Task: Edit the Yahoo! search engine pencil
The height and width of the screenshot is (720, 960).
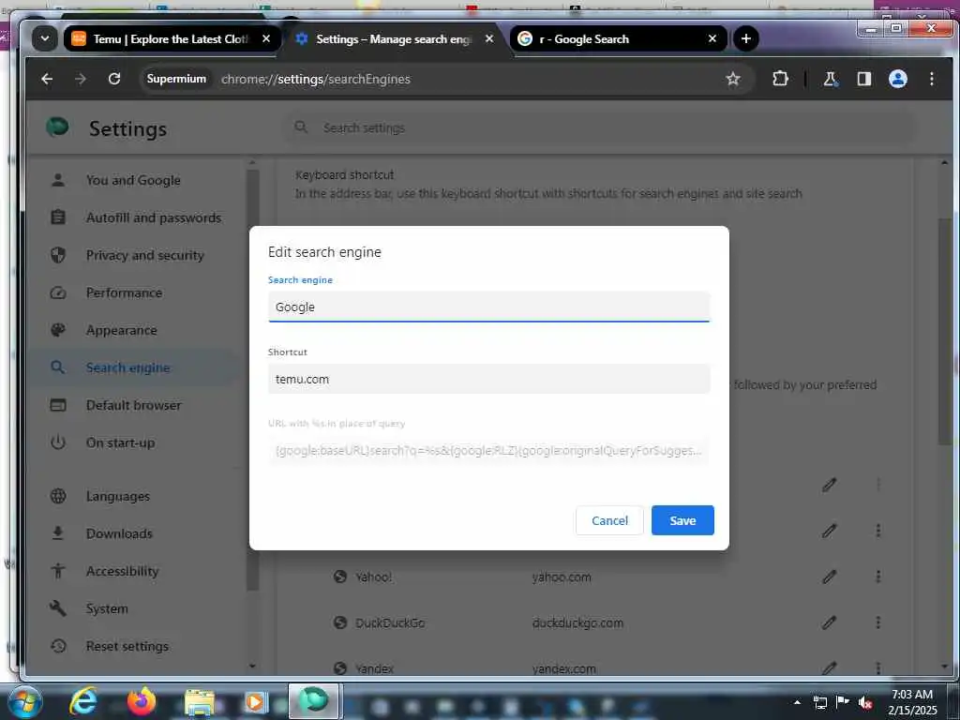Action: coord(829,577)
